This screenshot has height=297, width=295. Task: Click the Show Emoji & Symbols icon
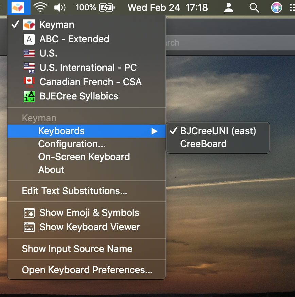pyautogui.click(x=29, y=213)
